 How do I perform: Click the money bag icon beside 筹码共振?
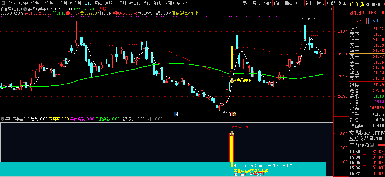[x=232, y=80]
